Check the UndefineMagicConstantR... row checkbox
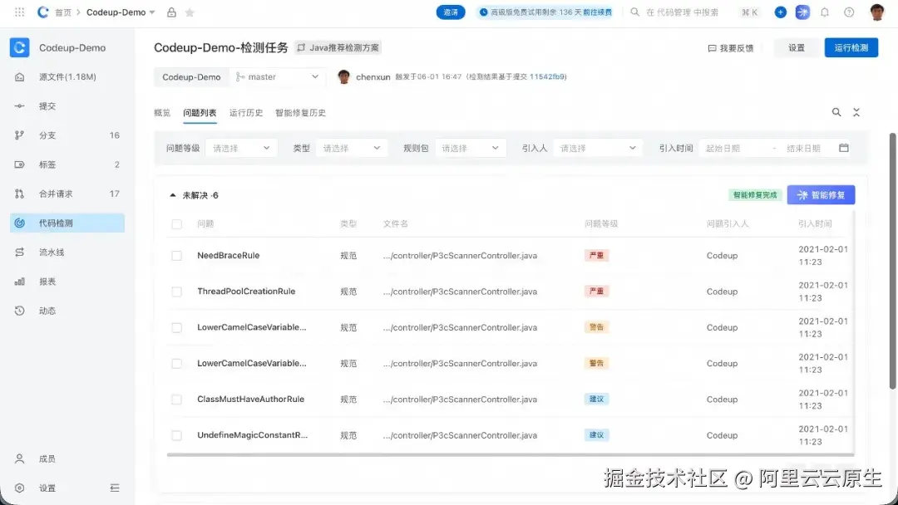The height and width of the screenshot is (505, 898). point(177,435)
